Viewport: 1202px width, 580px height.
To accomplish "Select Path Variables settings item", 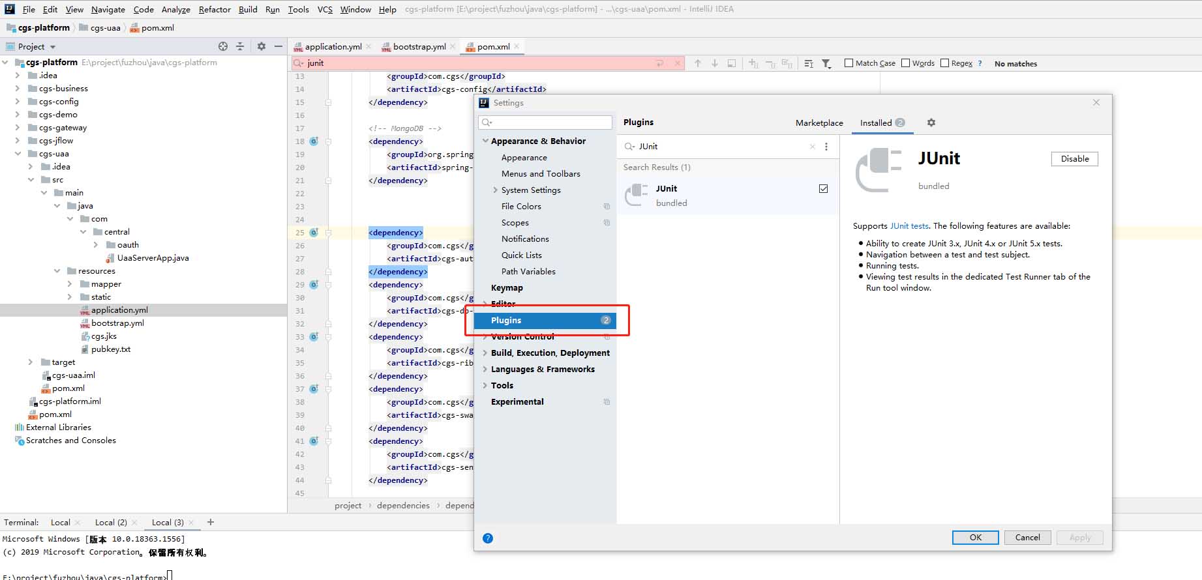I will [528, 272].
